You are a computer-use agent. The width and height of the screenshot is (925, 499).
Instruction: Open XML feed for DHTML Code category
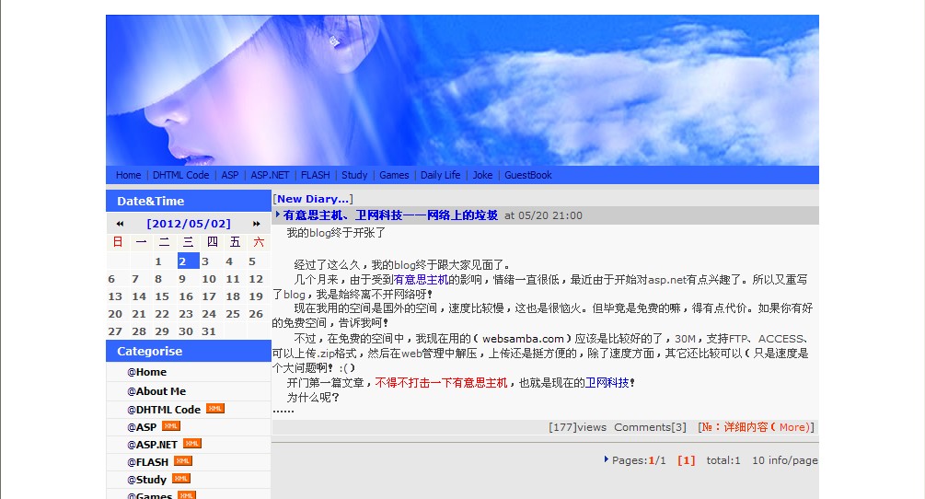pos(214,409)
